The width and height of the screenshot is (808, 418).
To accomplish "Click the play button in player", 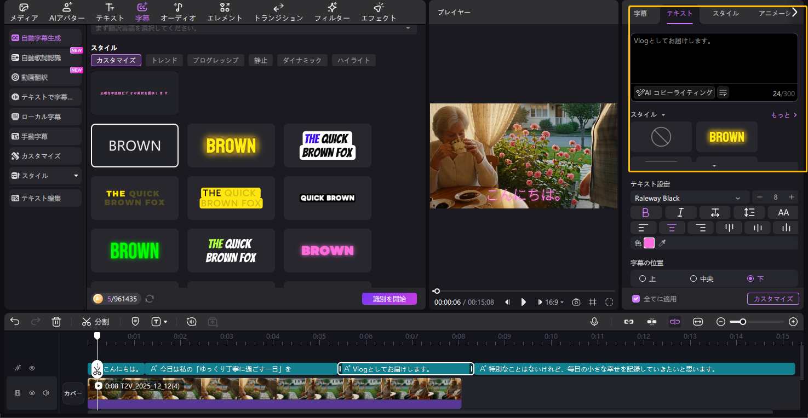I will (x=524, y=302).
